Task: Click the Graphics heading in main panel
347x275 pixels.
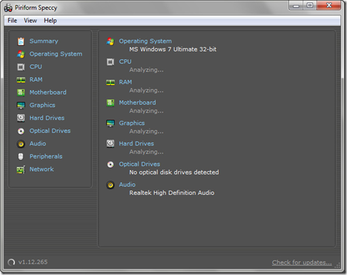Action: click(x=132, y=123)
